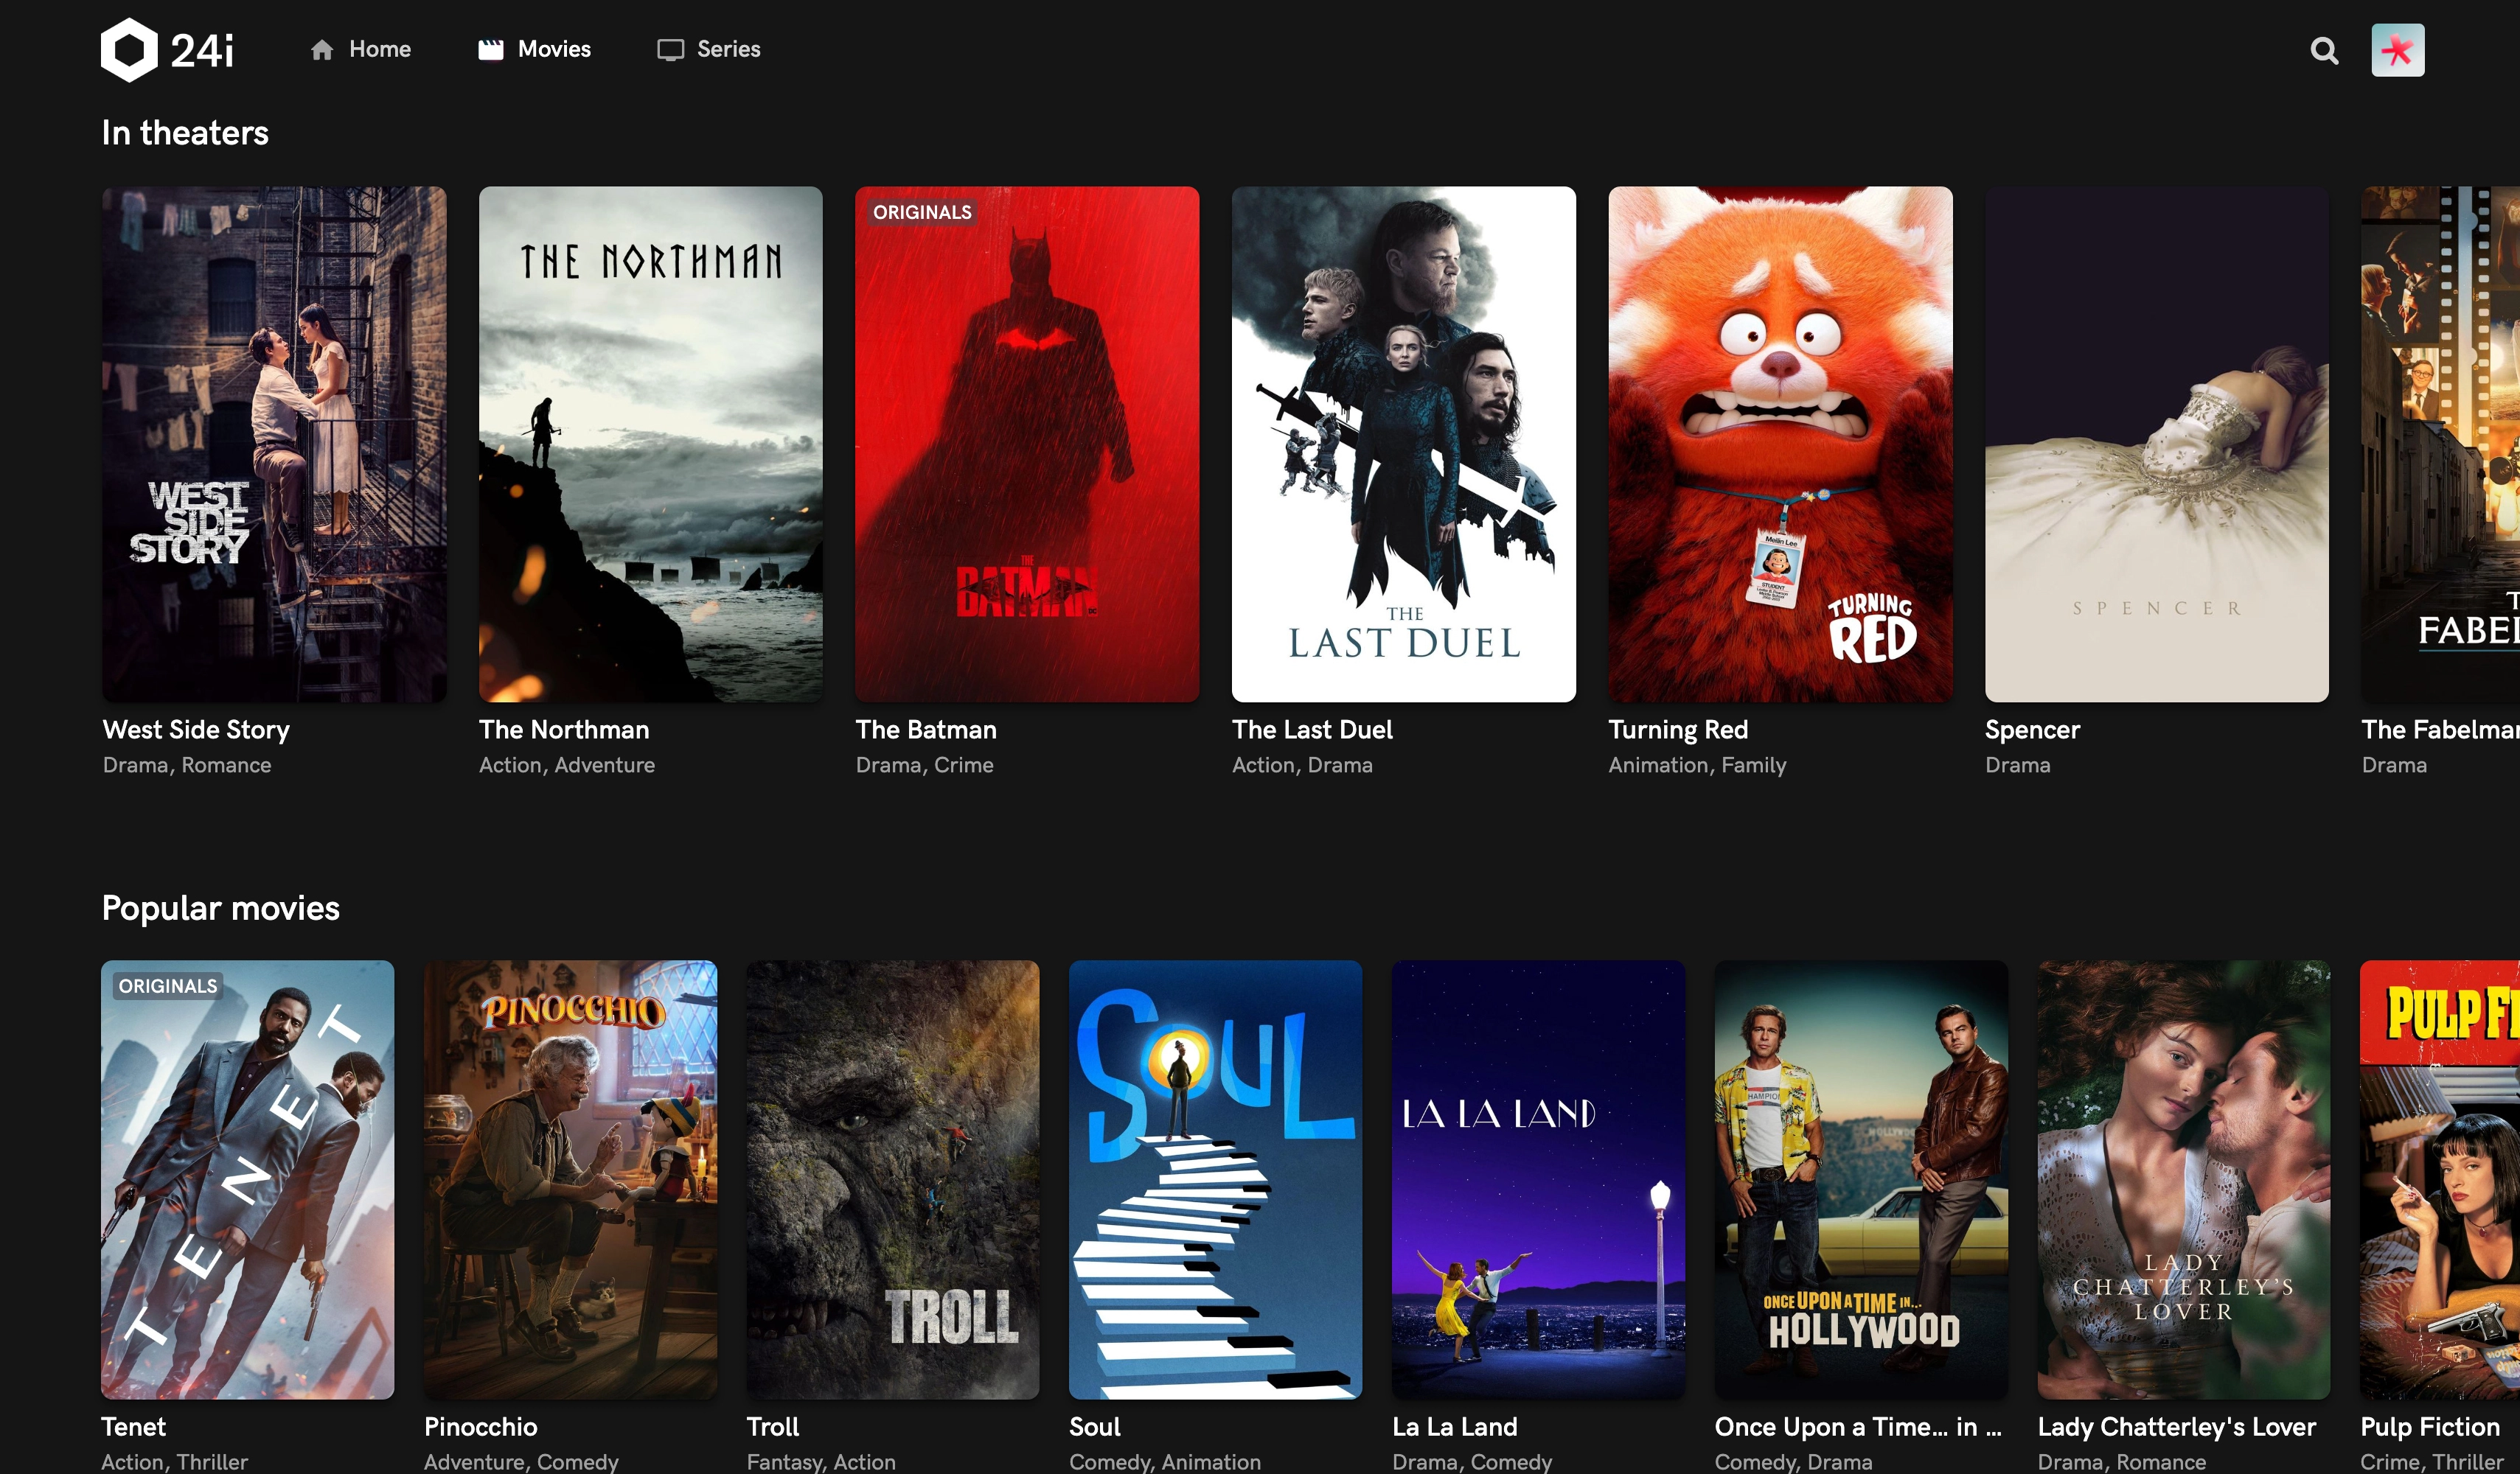
Task: Select the Tenet originals poster
Action: (247, 1179)
